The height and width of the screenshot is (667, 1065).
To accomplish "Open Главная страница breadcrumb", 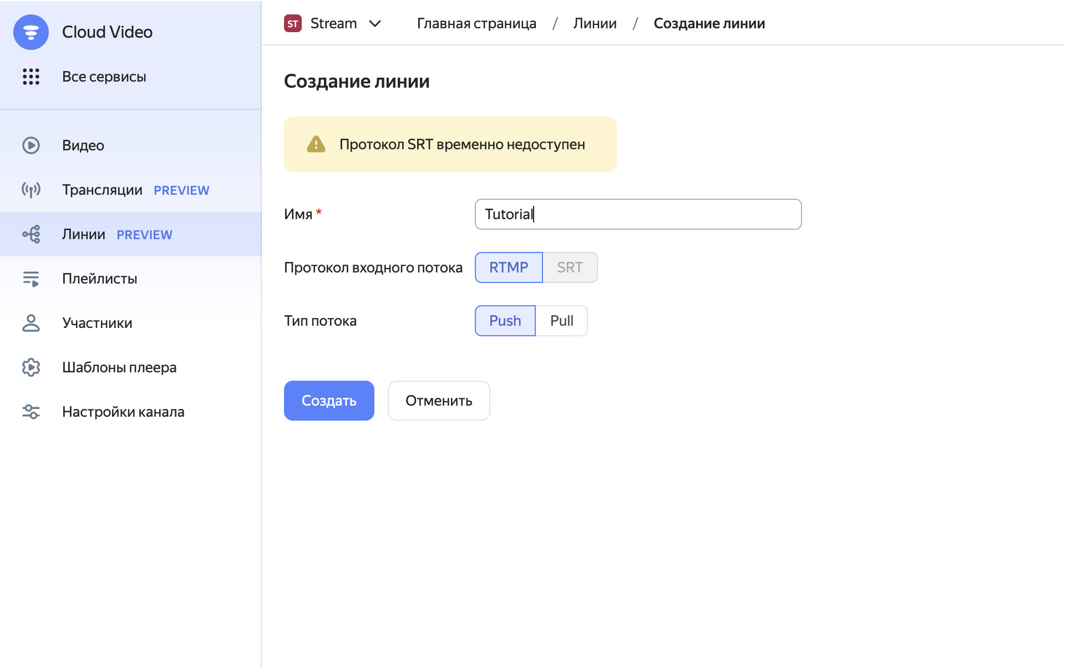I will coord(476,23).
